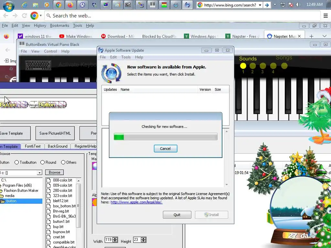The height and width of the screenshot is (248, 331).
Task: Open the browser hamburger menu
Action: tap(326, 15)
